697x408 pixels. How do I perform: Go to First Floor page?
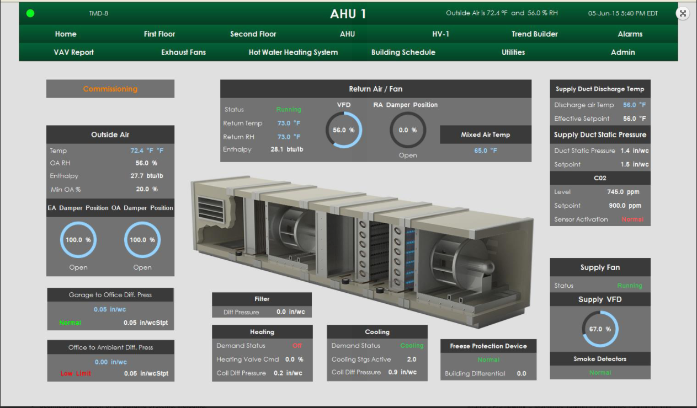coord(159,34)
